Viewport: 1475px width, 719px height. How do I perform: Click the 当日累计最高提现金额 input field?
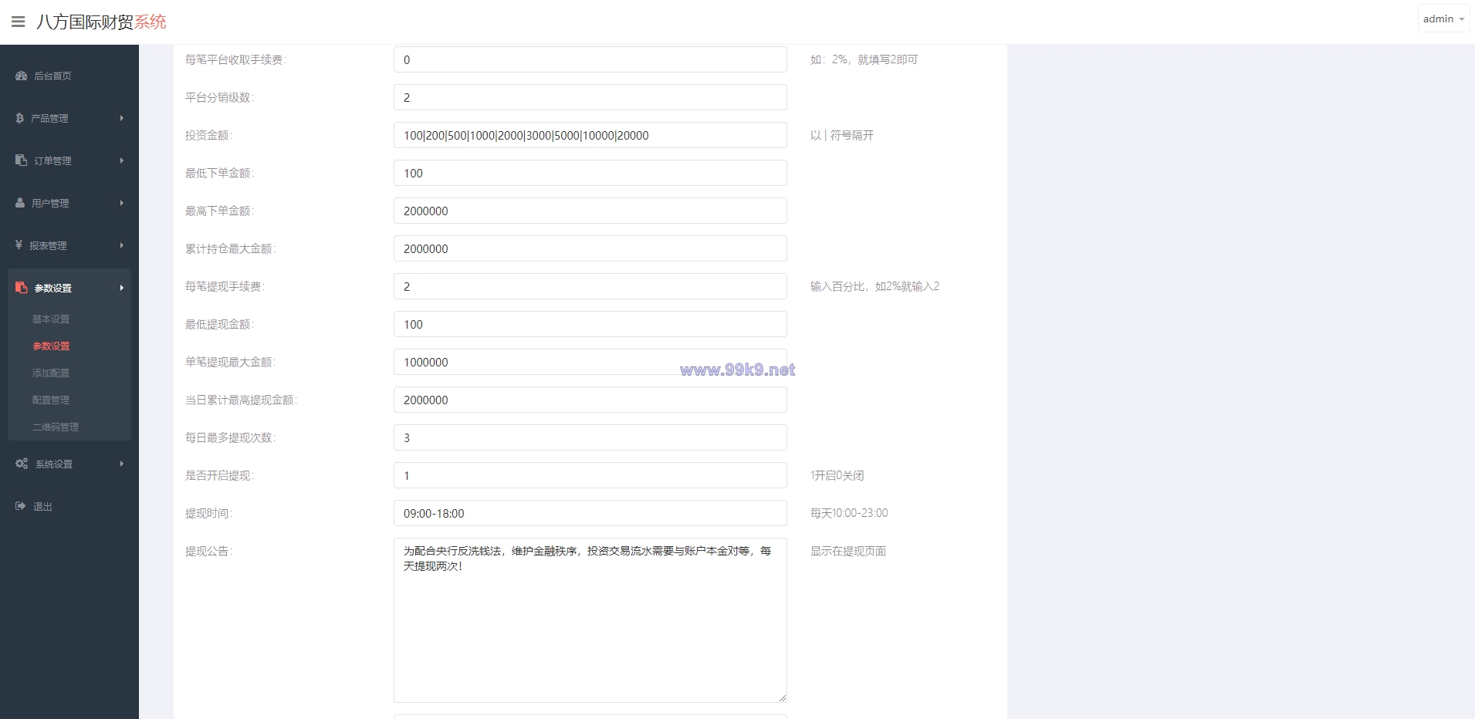590,400
